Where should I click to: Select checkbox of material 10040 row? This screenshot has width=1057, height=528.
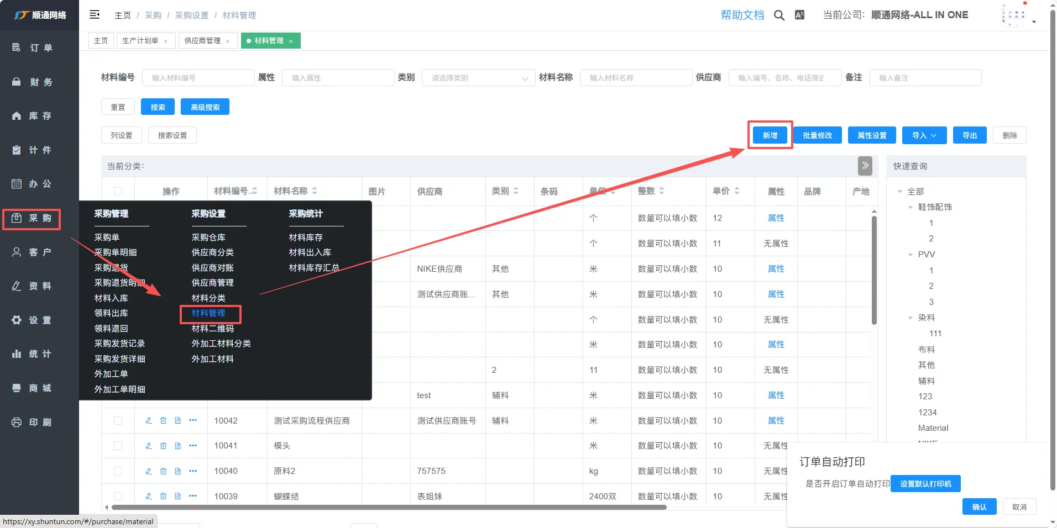[118, 471]
